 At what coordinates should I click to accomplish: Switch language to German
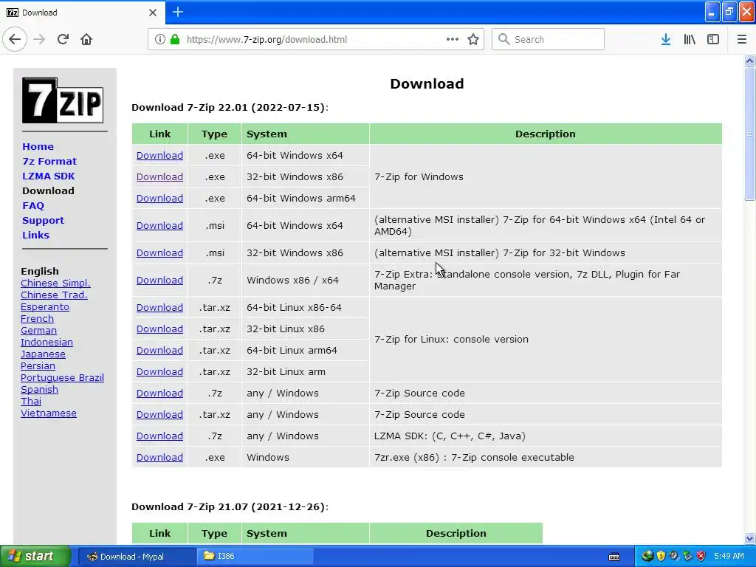click(x=38, y=330)
